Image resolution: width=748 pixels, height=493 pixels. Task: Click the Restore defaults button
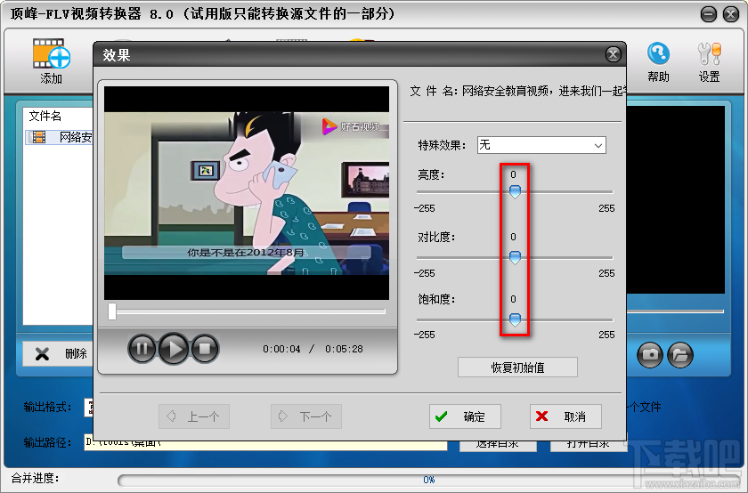[x=517, y=368]
